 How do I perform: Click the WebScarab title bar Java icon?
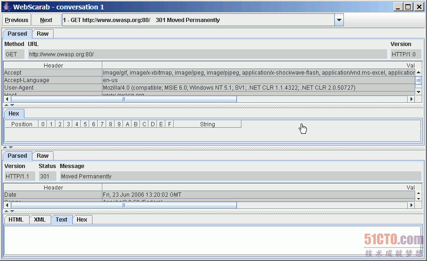7,7
